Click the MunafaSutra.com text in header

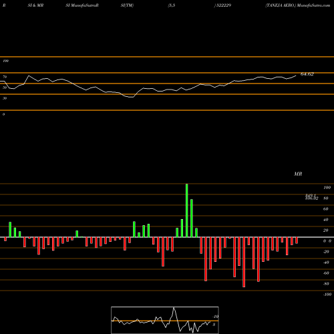point(314,5)
